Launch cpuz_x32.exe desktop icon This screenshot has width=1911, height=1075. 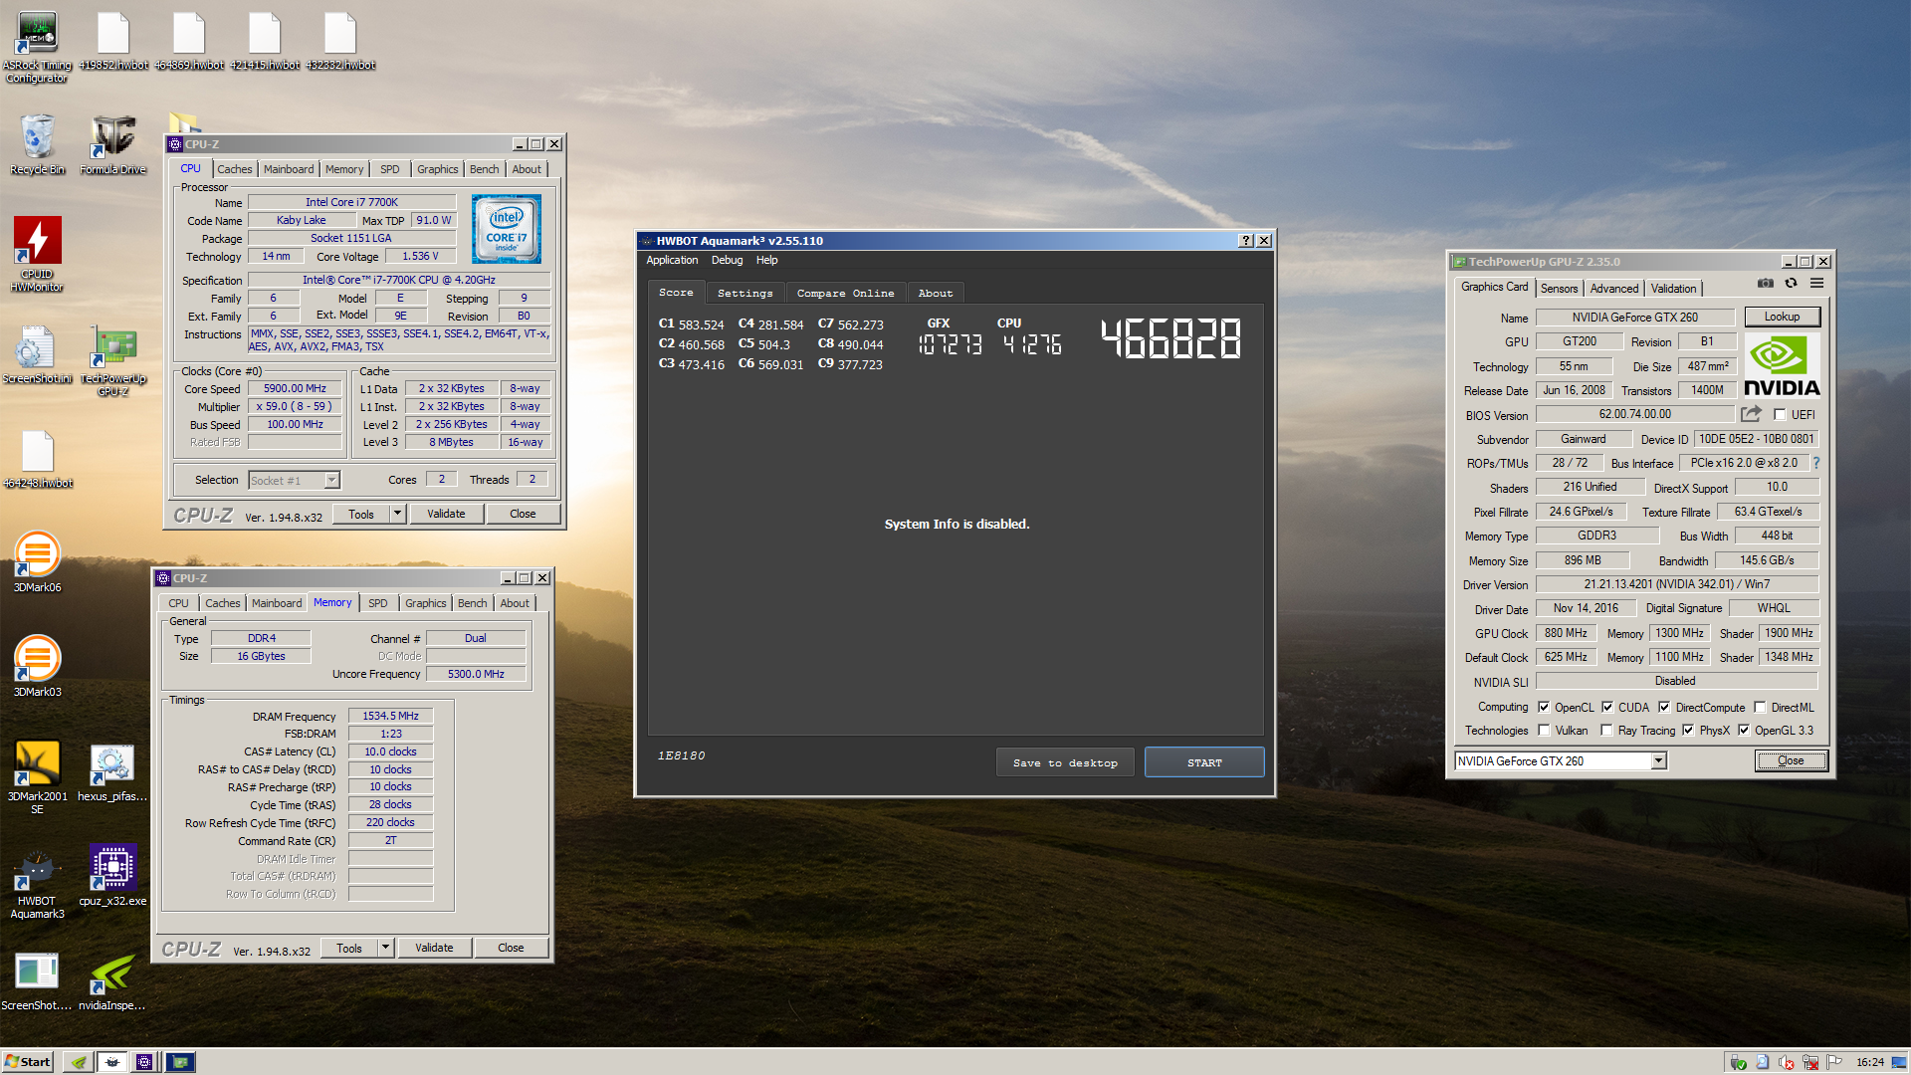(x=112, y=876)
